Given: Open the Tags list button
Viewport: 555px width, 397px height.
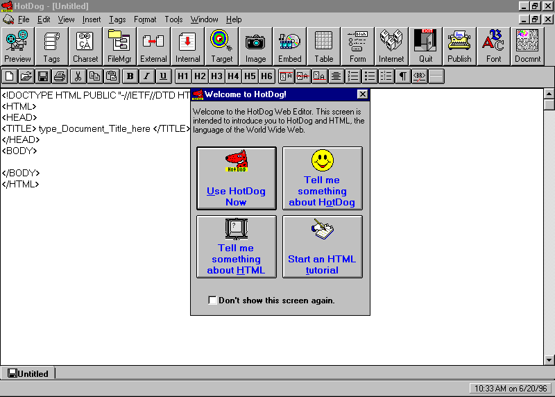Looking at the screenshot, I should pyautogui.click(x=51, y=47).
